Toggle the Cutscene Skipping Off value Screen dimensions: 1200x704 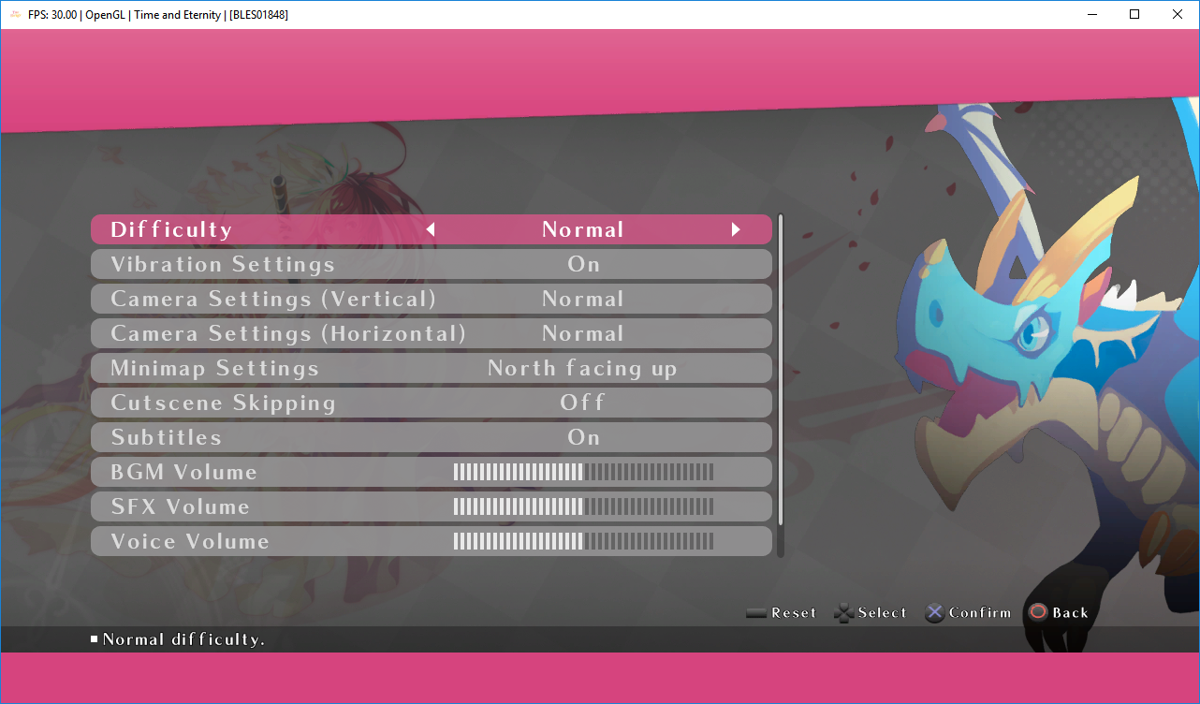click(x=583, y=403)
